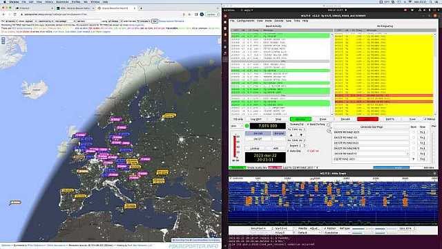Toggle the Flatten checkbox in Wide Graph

click(330, 228)
